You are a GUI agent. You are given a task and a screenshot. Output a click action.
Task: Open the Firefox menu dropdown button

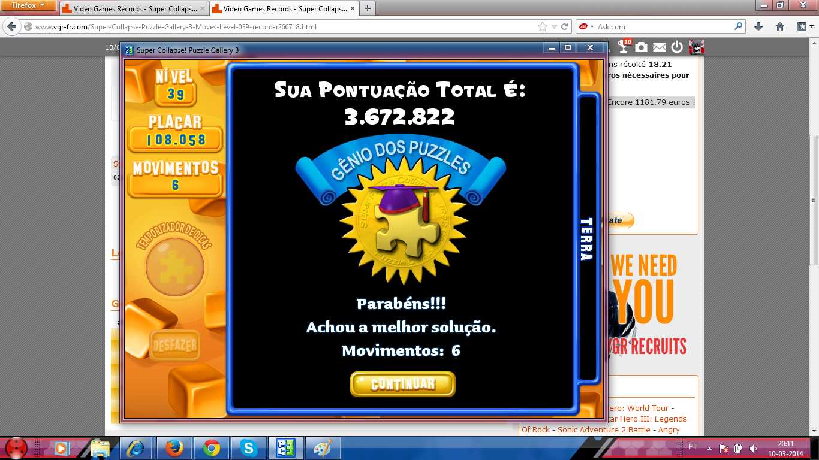(28, 5)
